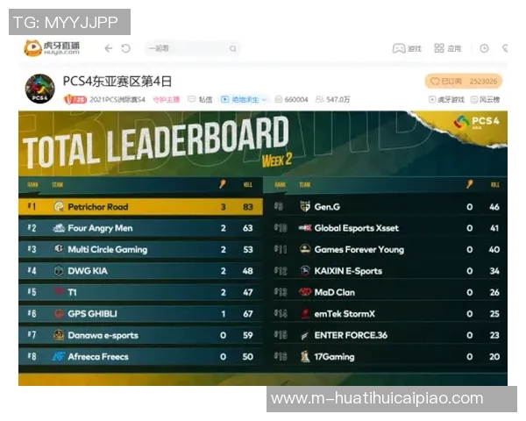526x421 pixels.
Task: Click the Four Angry Men team logo
Action: [x=59, y=228]
